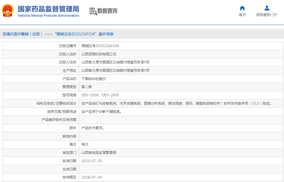
Task: Select approval date 2023-07-25
Action: [x=92, y=161]
